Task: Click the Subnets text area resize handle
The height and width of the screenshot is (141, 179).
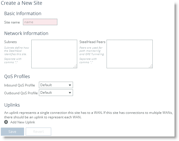Action: tap(75, 66)
